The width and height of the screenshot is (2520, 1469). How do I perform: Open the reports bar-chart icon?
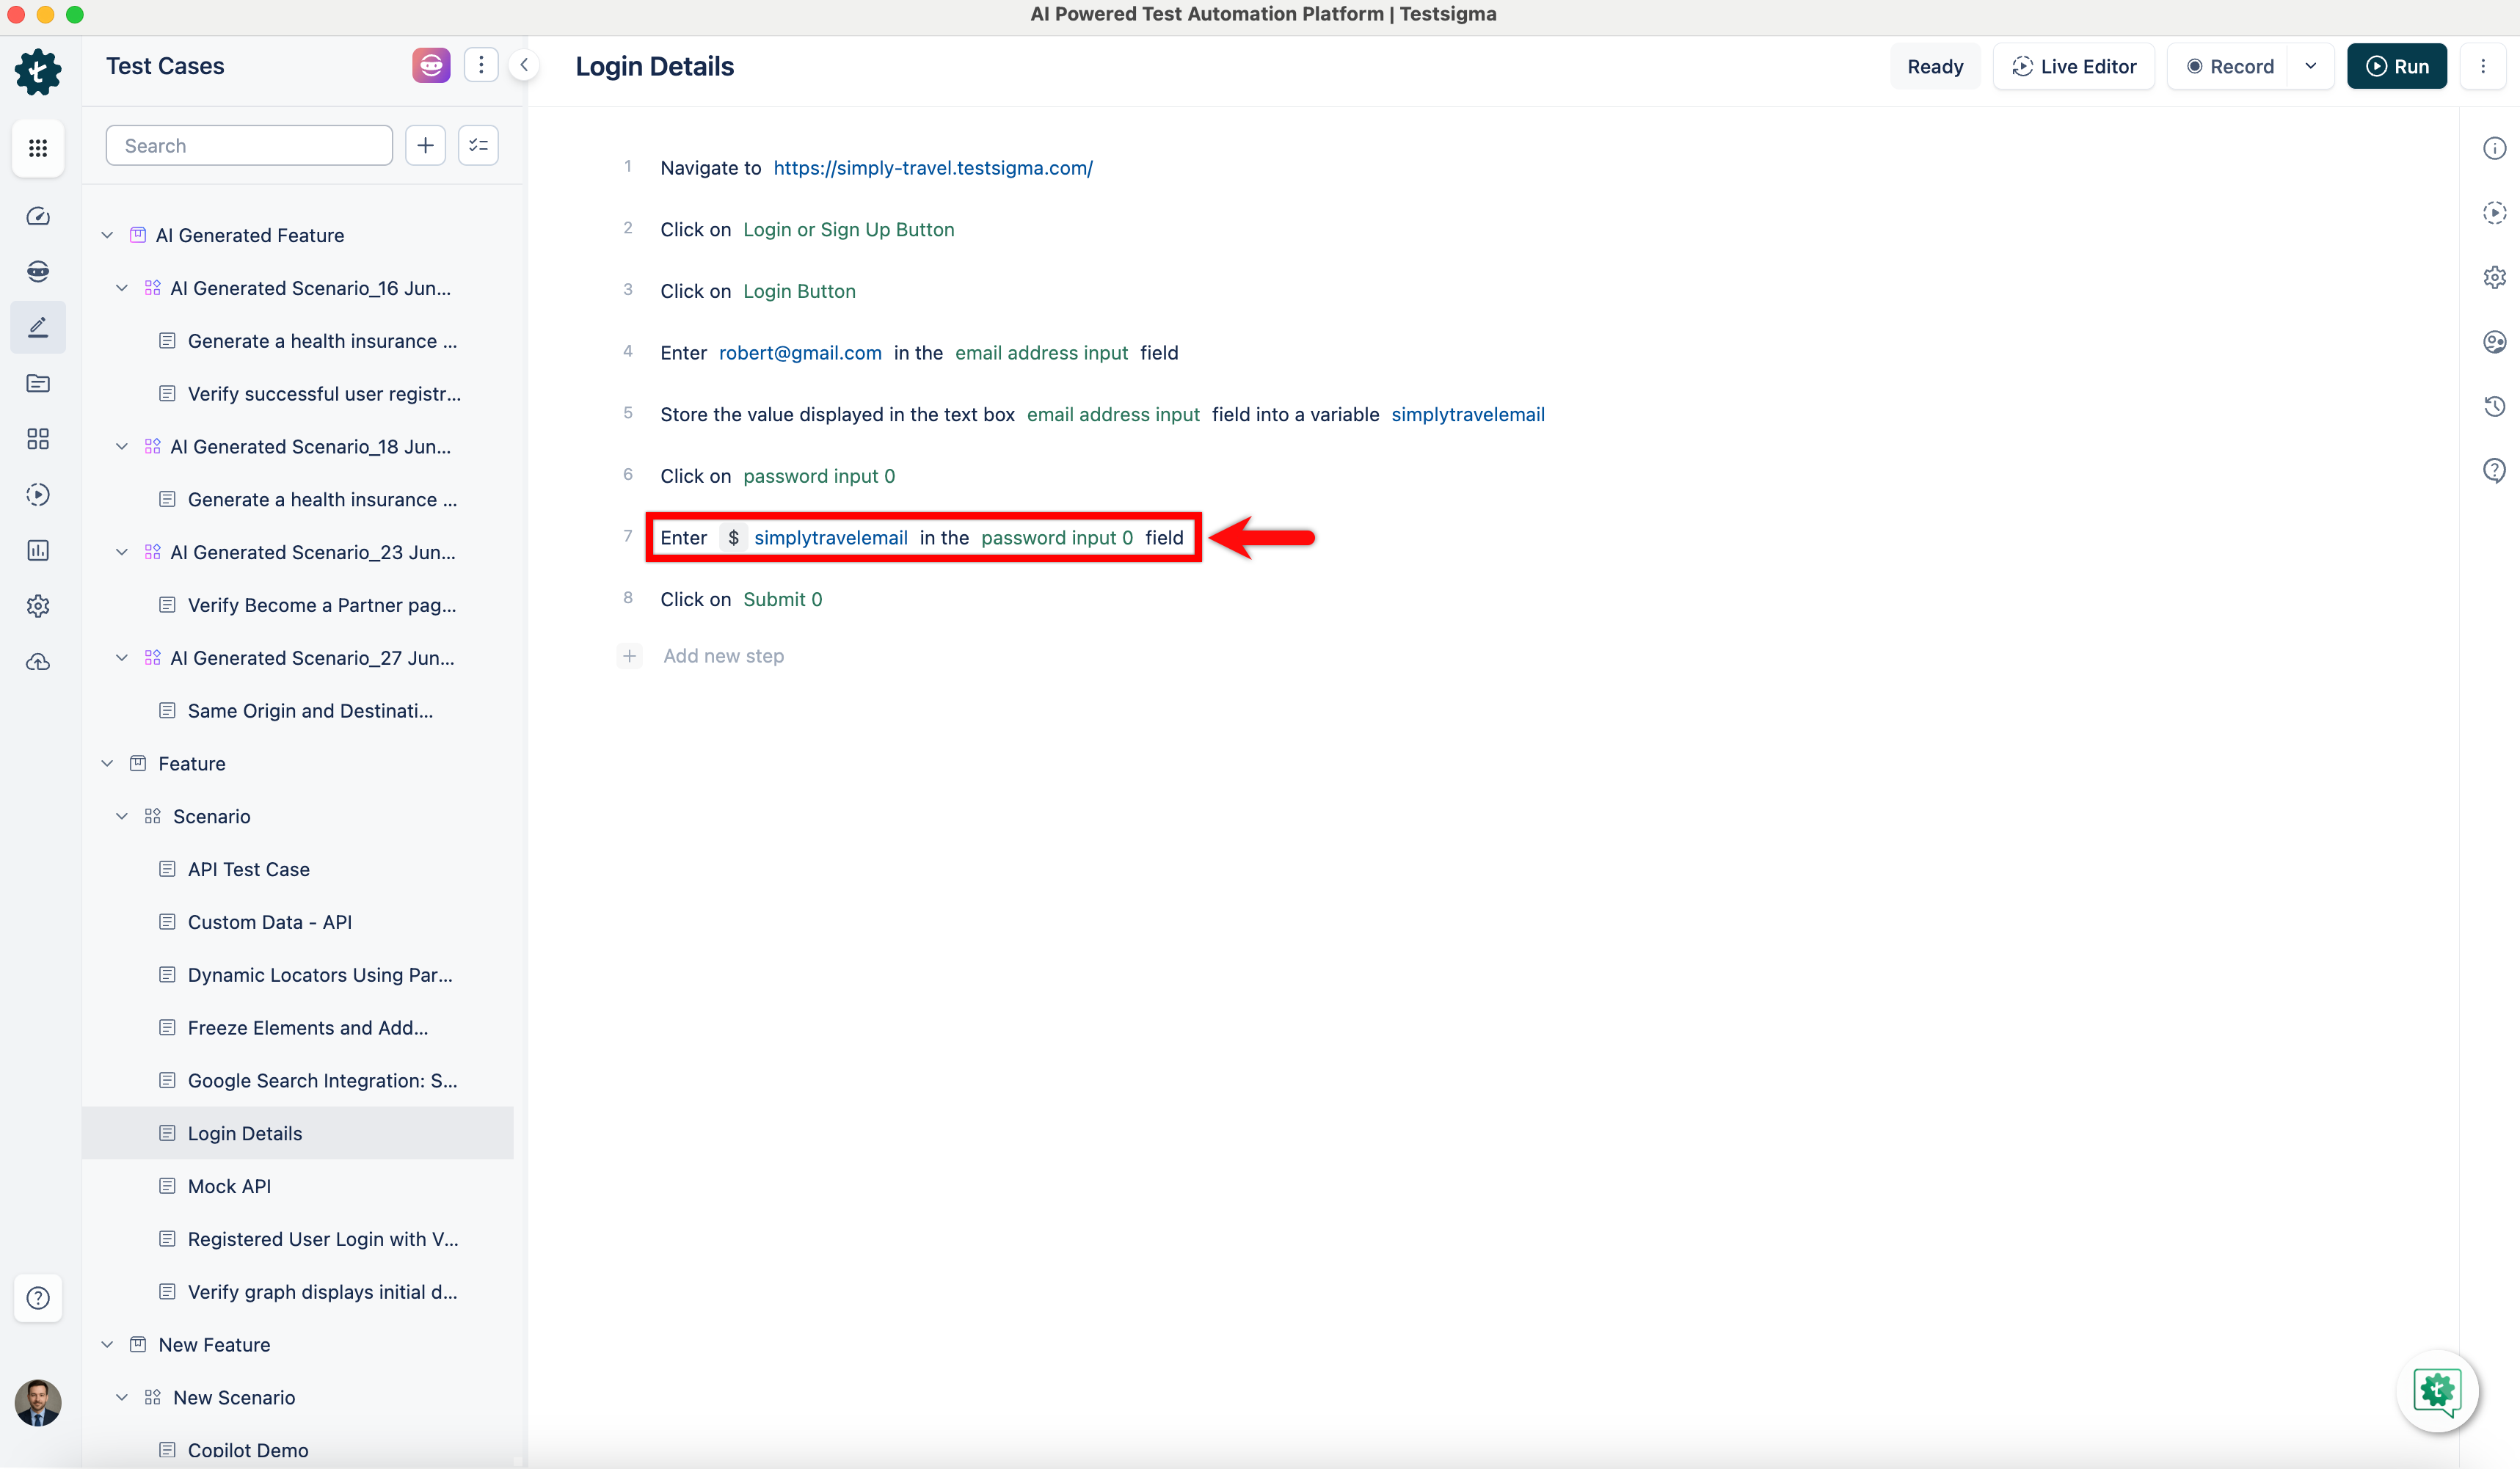pos(38,550)
